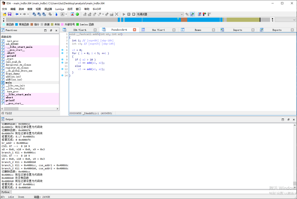Image resolution: width=297 pixels, height=199 pixels.
Task: Open the BinDiff menu
Action: tap(97, 9)
